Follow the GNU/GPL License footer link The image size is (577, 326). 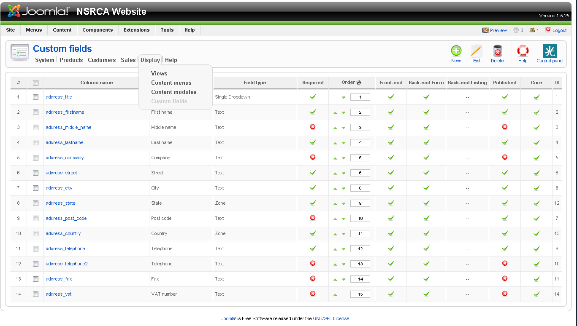(331, 318)
